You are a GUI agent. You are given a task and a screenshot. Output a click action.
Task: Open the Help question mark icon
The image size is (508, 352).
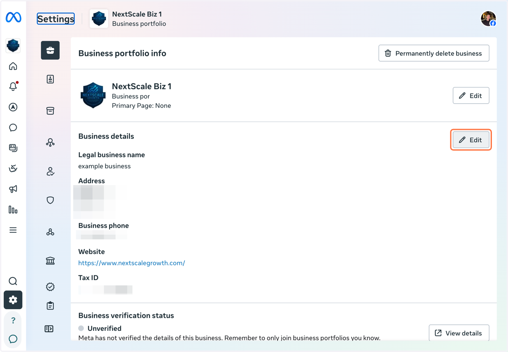[x=13, y=320]
